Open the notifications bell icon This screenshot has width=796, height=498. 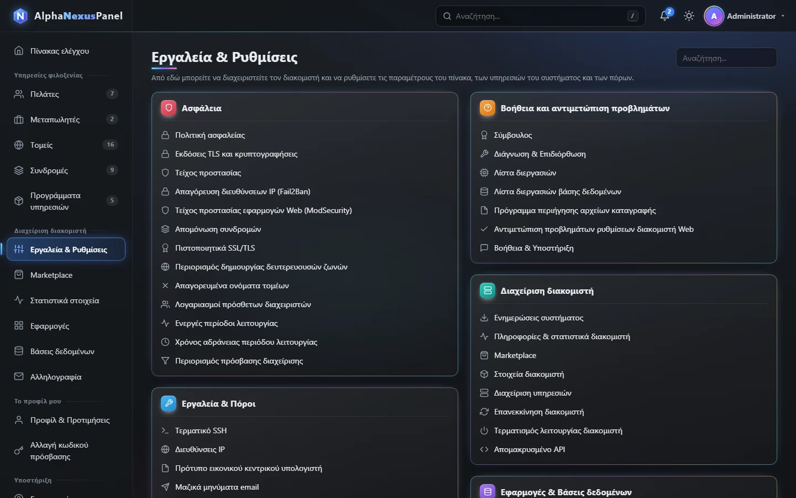point(664,16)
